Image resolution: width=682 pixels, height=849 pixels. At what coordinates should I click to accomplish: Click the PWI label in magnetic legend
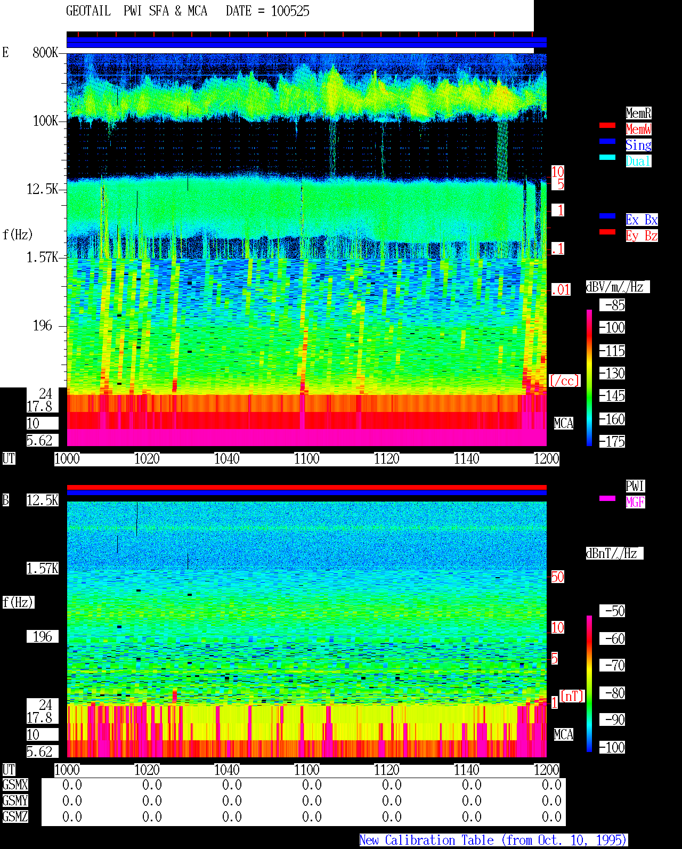coord(635,486)
